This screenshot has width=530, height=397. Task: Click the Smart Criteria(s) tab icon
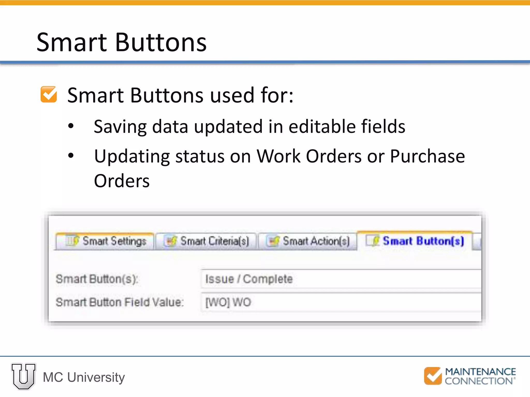[x=171, y=241]
